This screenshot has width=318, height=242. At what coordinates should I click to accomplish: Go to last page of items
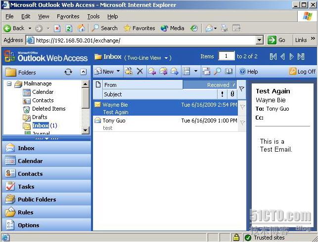point(301,56)
